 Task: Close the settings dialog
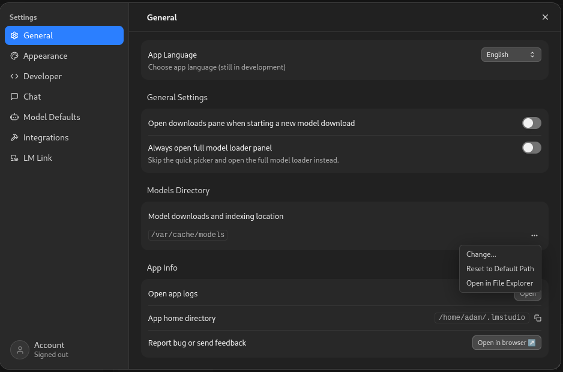click(x=545, y=17)
